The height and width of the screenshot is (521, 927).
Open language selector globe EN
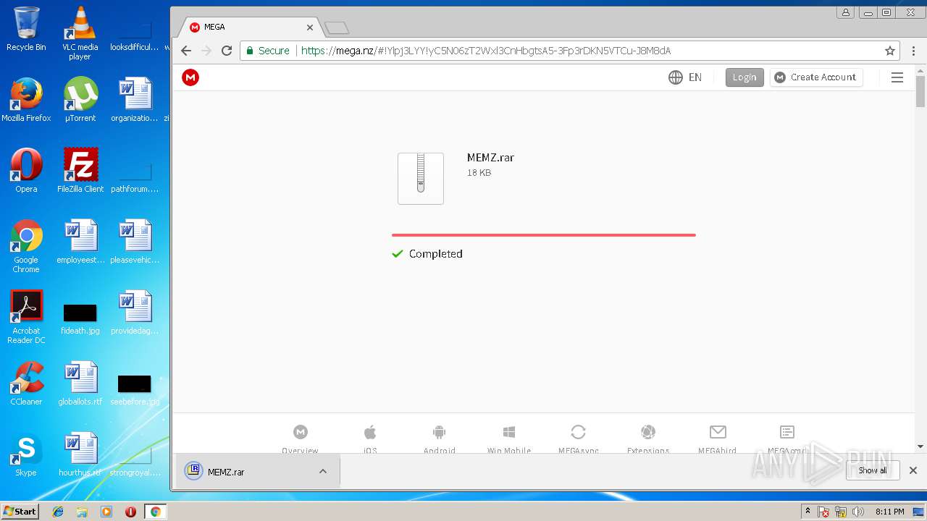tap(685, 77)
